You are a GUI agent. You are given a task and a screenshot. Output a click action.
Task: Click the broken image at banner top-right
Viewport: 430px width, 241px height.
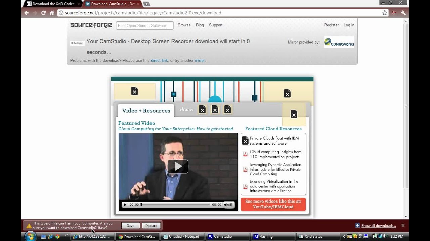pyautogui.click(x=287, y=93)
